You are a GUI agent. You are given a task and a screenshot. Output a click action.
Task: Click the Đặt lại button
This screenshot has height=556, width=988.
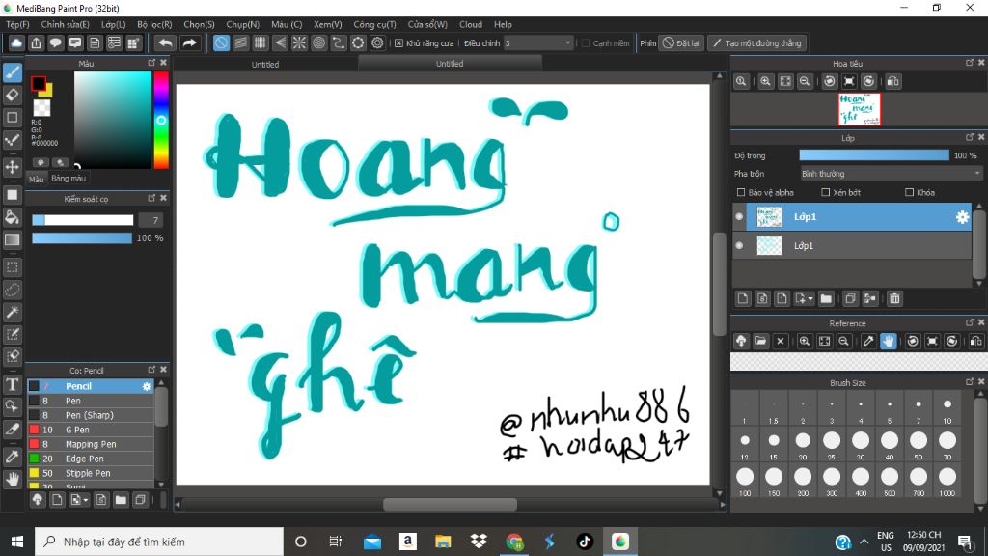(681, 42)
